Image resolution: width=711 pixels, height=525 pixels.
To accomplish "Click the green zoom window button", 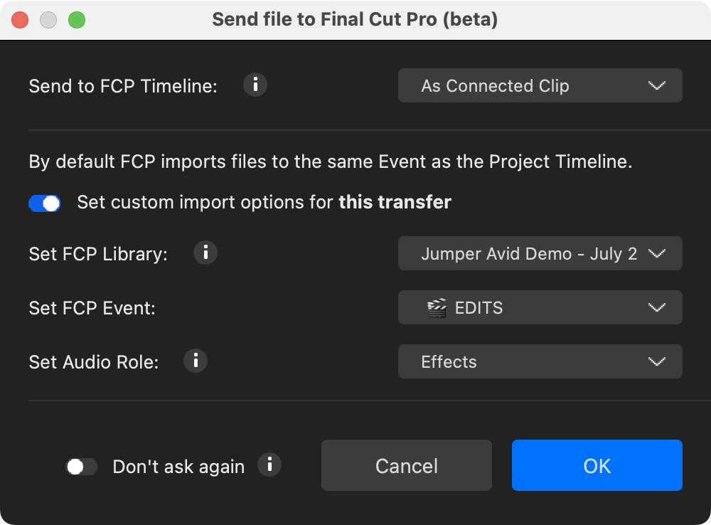I will pos(76,20).
